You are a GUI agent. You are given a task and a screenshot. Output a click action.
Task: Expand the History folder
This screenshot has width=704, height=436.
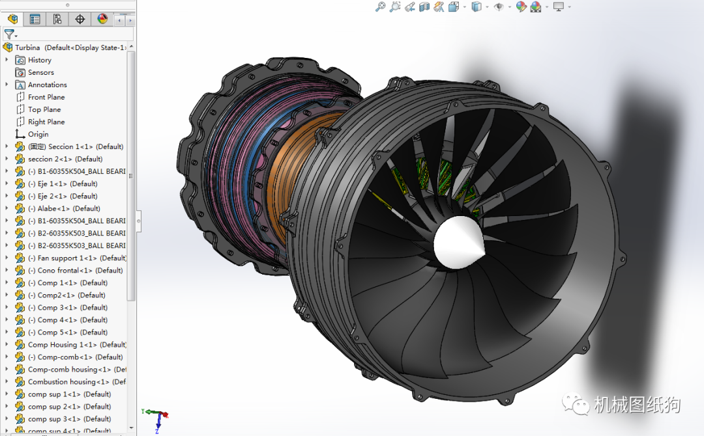(x=7, y=60)
